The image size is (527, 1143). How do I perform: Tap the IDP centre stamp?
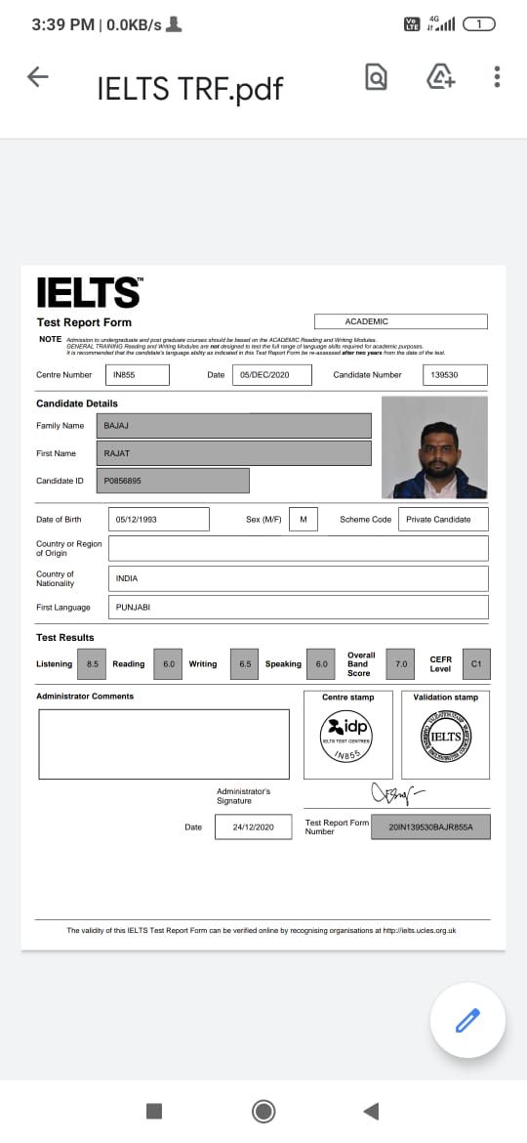(x=347, y=736)
